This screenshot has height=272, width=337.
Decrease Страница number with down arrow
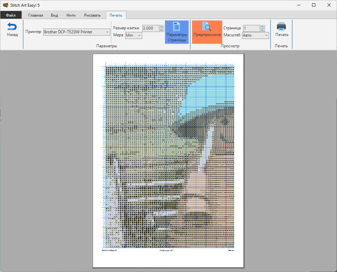pyautogui.click(x=262, y=30)
